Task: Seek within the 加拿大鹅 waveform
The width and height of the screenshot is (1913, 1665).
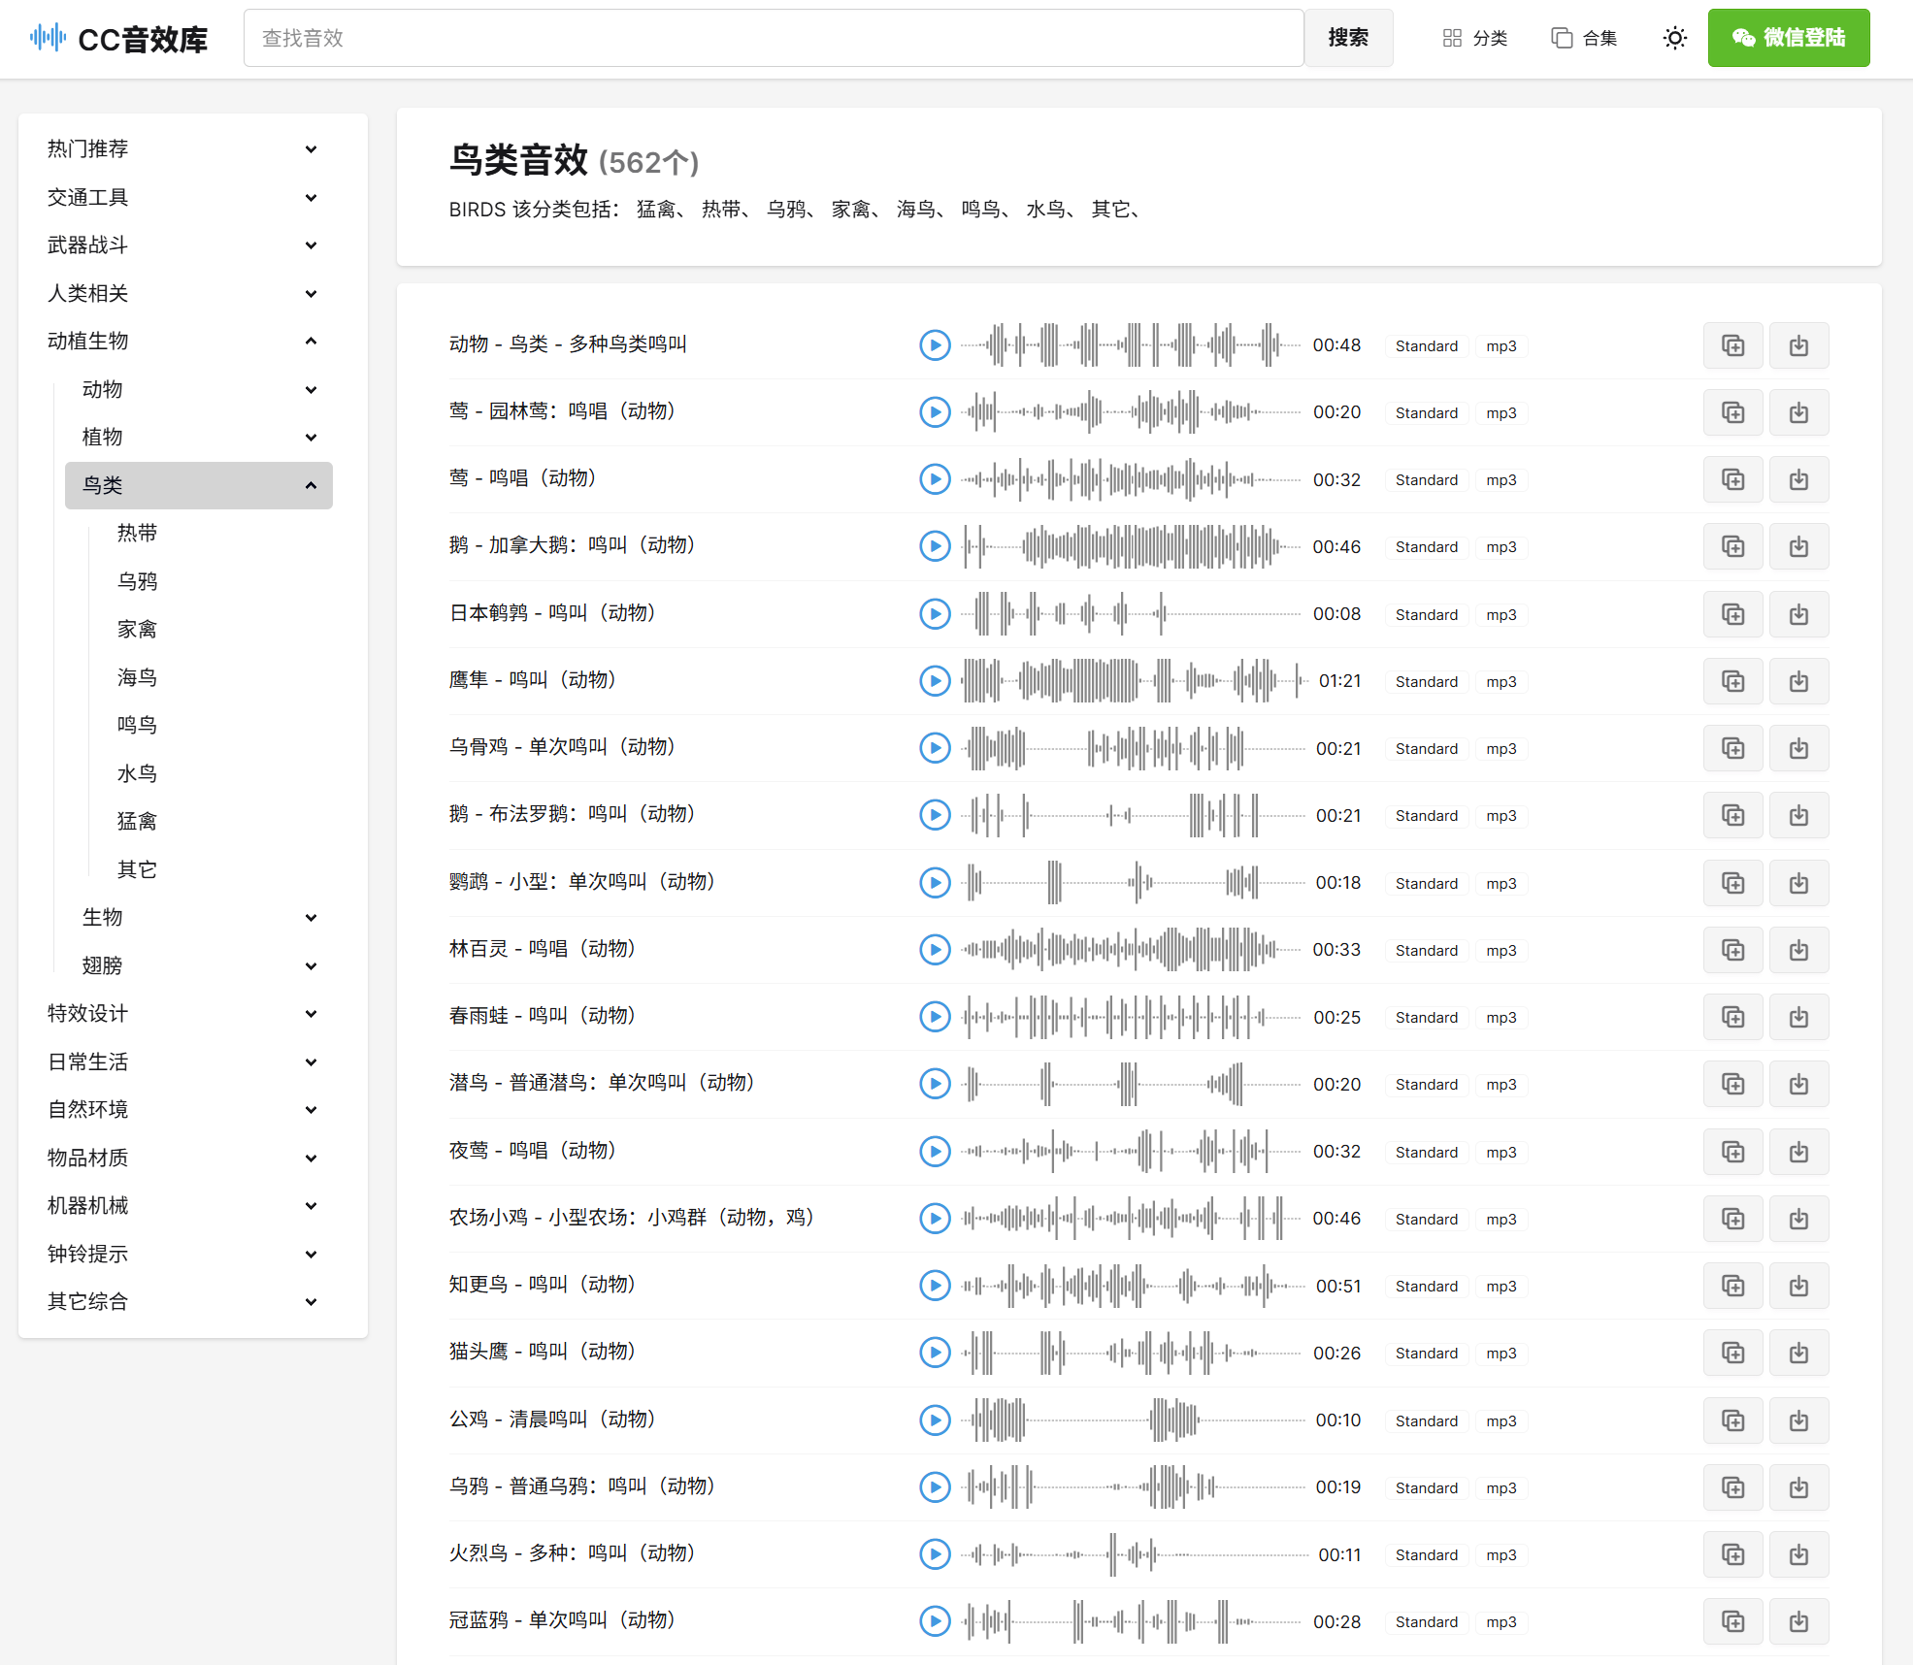Action: point(1131,546)
